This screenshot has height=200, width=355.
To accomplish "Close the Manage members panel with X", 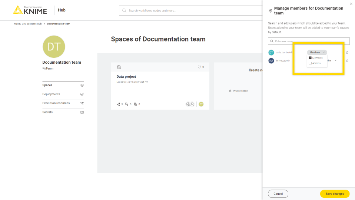I will click(x=351, y=4).
